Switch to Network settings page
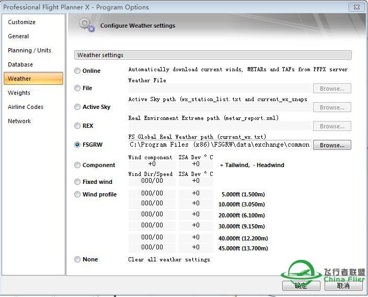Image resolution: width=368 pixels, height=297 pixels. tap(19, 121)
